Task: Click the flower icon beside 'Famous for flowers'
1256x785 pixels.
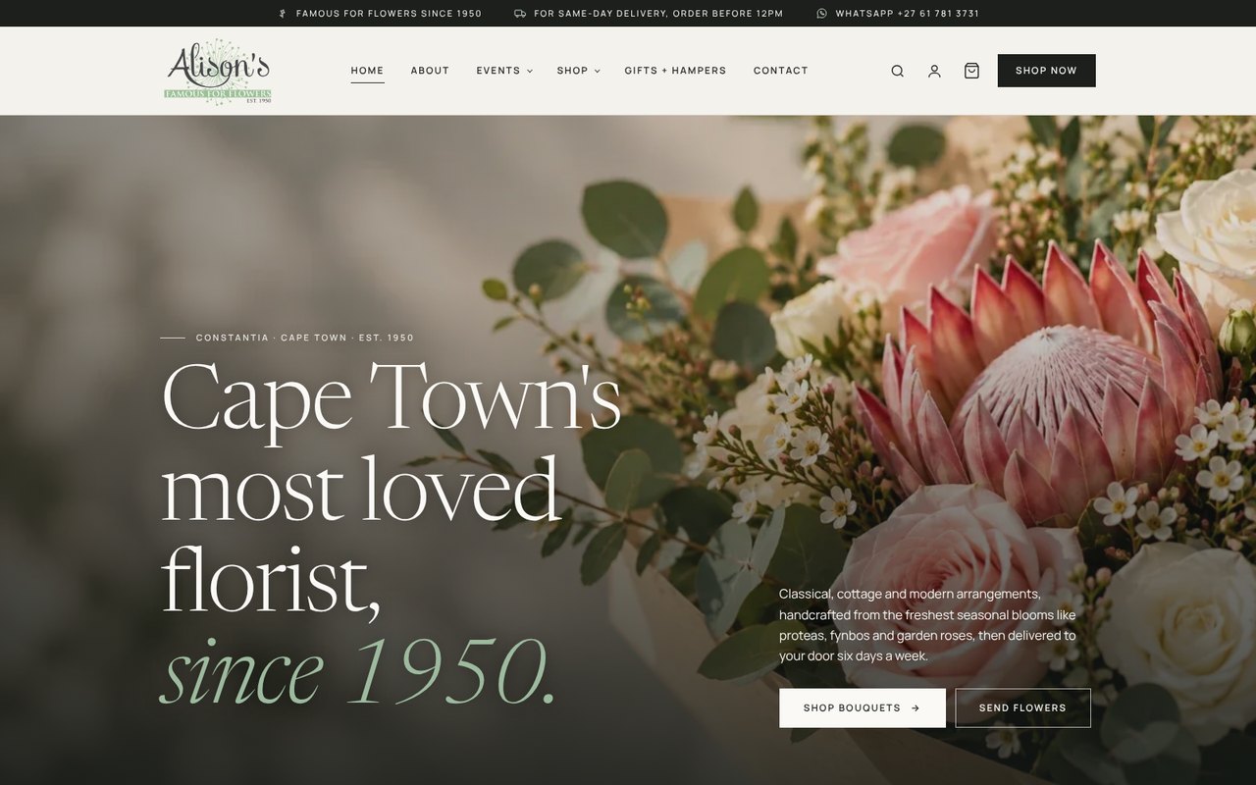Action: [x=283, y=14]
